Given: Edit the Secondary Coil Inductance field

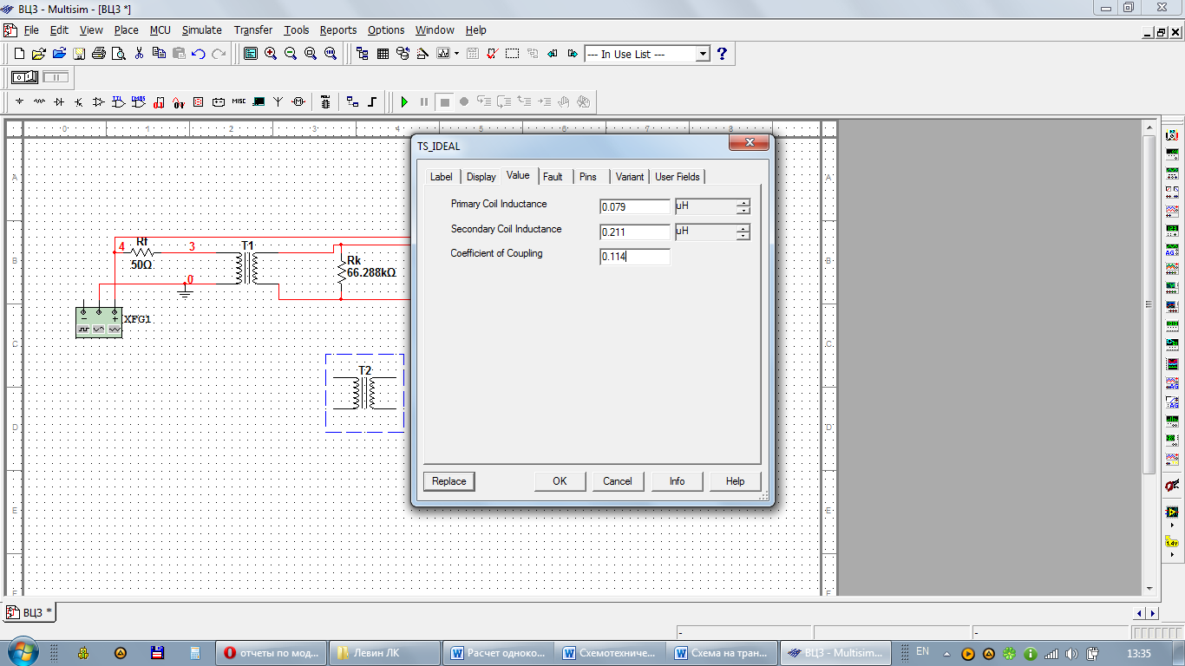Looking at the screenshot, I should pos(635,232).
